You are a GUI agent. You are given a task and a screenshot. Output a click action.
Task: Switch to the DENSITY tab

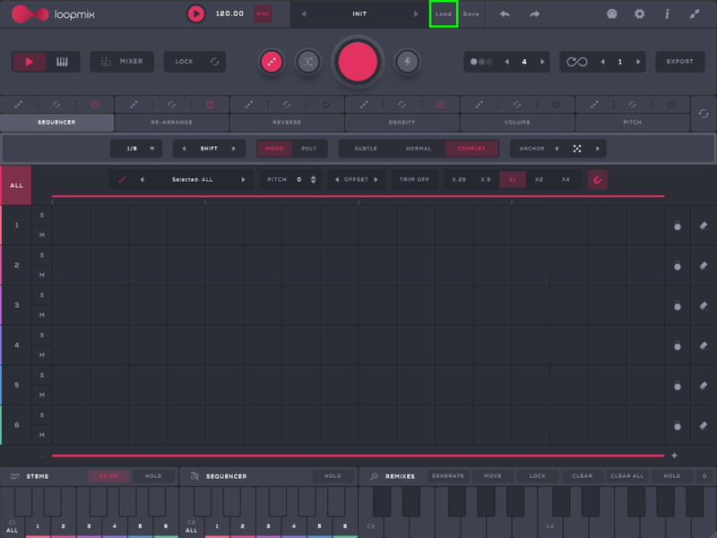402,122
